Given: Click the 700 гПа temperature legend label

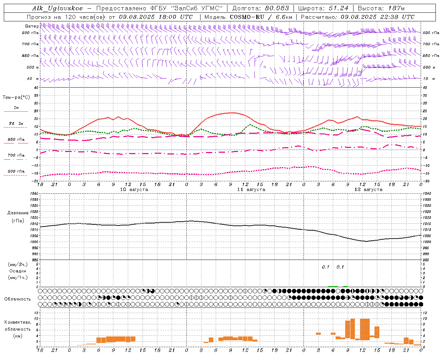Looking at the screenshot, I should pyautogui.click(x=16, y=155).
